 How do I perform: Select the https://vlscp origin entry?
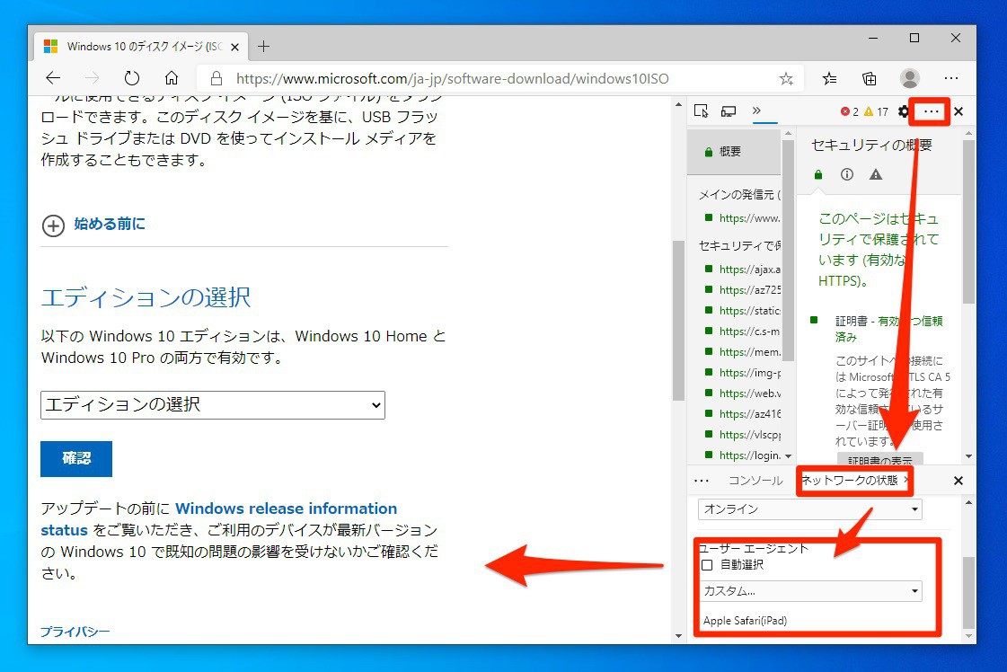[742, 435]
